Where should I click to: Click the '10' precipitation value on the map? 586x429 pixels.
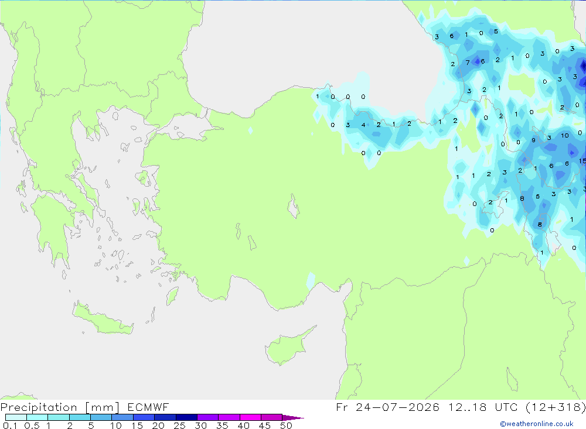tap(565, 136)
